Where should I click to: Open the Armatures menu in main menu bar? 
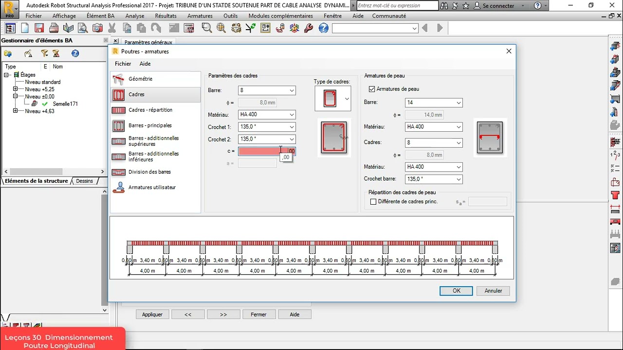[200, 16]
